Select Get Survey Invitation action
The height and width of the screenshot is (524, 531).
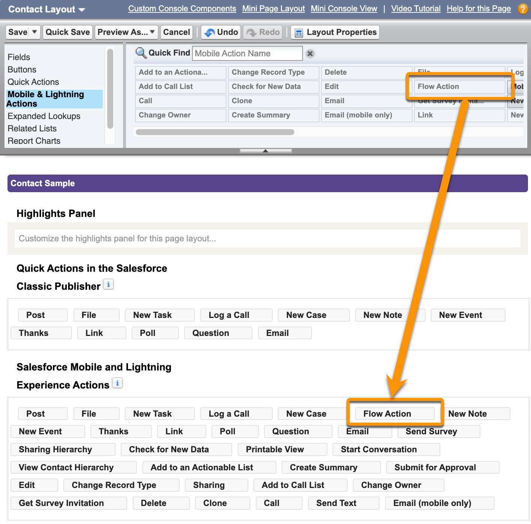tap(69, 503)
